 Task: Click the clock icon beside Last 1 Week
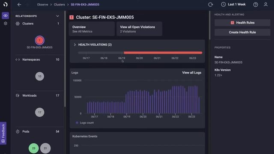tap(223, 5)
